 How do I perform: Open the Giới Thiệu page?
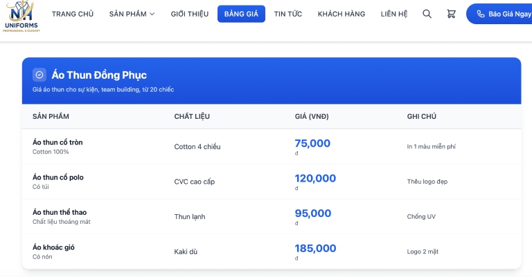tap(190, 14)
